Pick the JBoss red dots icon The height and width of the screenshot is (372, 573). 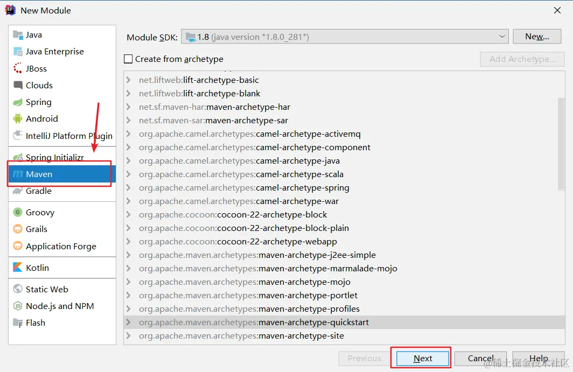(x=18, y=68)
